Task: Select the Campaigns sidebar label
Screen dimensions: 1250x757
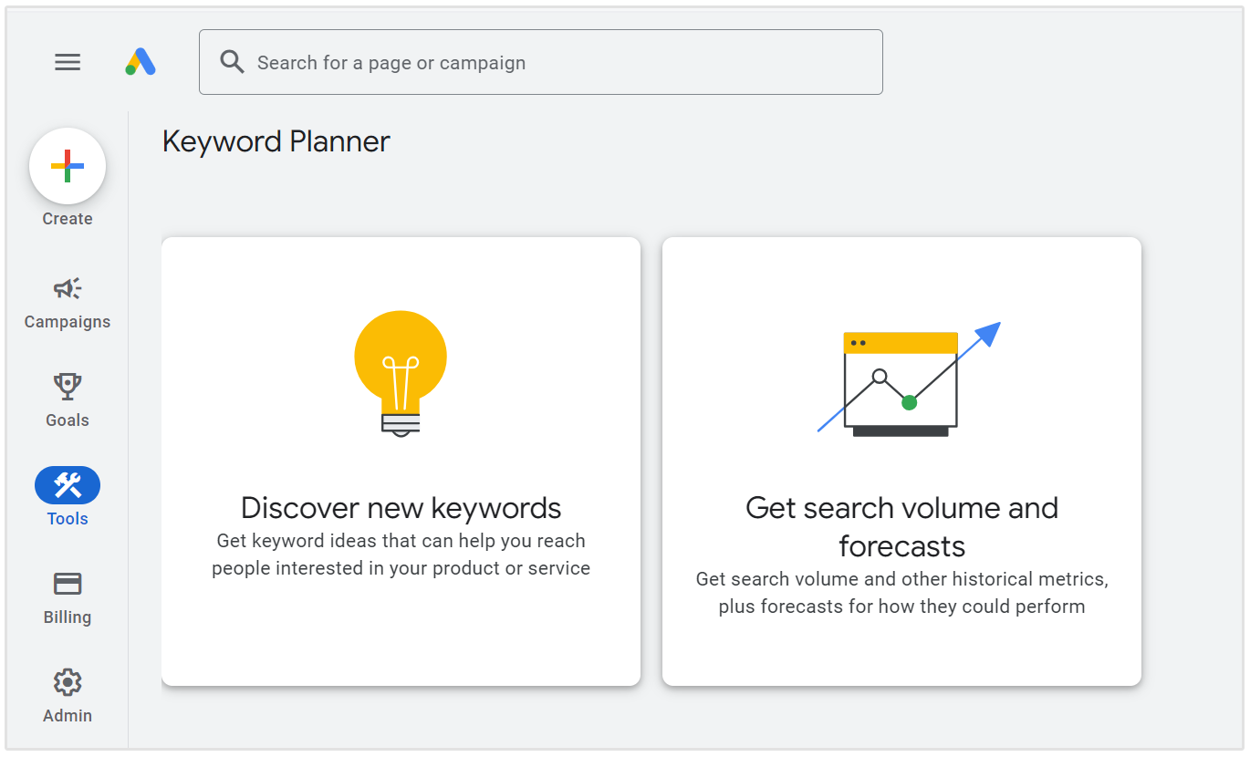Action: (x=67, y=322)
